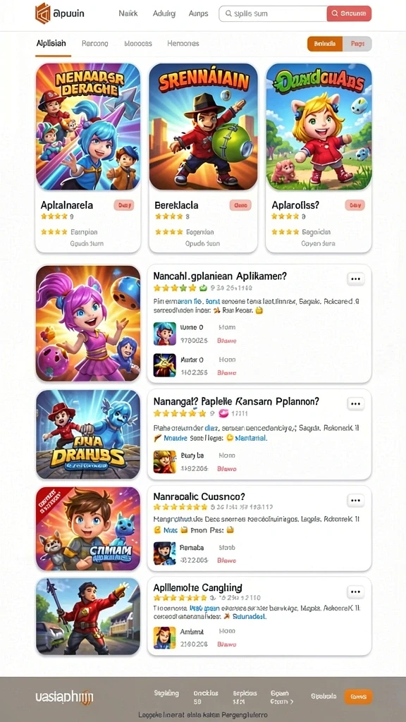406x722 pixels.
Task: Select the orange Bnlndia toggle option
Action: [x=325, y=44]
